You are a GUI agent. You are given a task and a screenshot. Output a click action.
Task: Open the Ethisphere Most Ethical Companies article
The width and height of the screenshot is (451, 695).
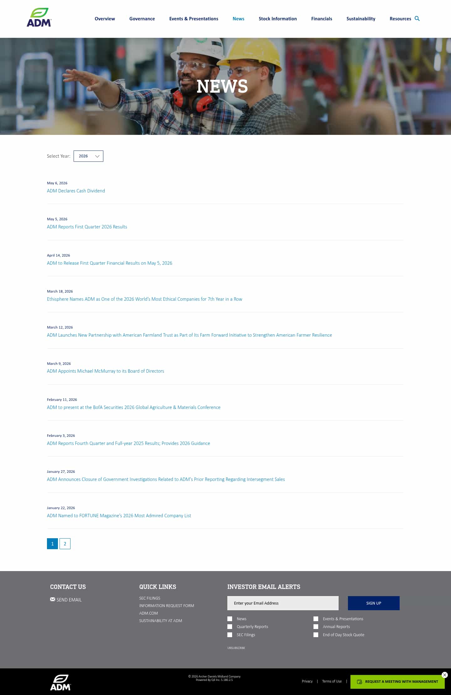pyautogui.click(x=145, y=299)
